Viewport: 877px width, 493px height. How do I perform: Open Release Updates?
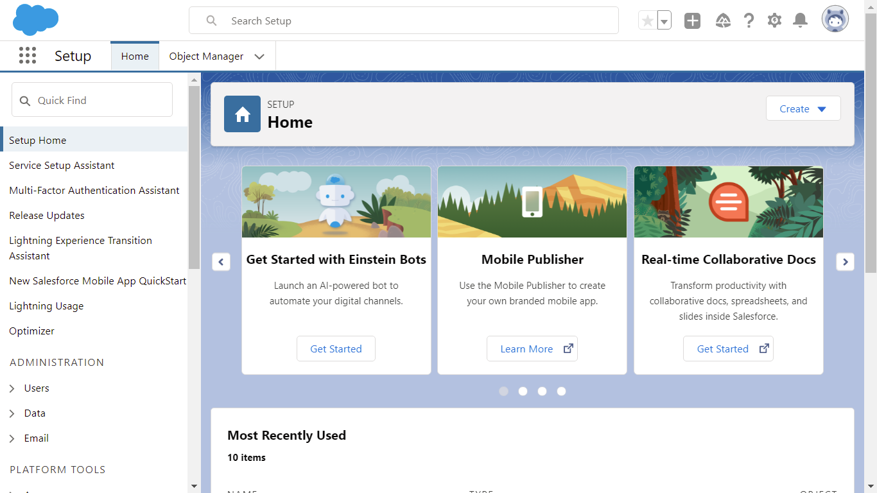(47, 215)
